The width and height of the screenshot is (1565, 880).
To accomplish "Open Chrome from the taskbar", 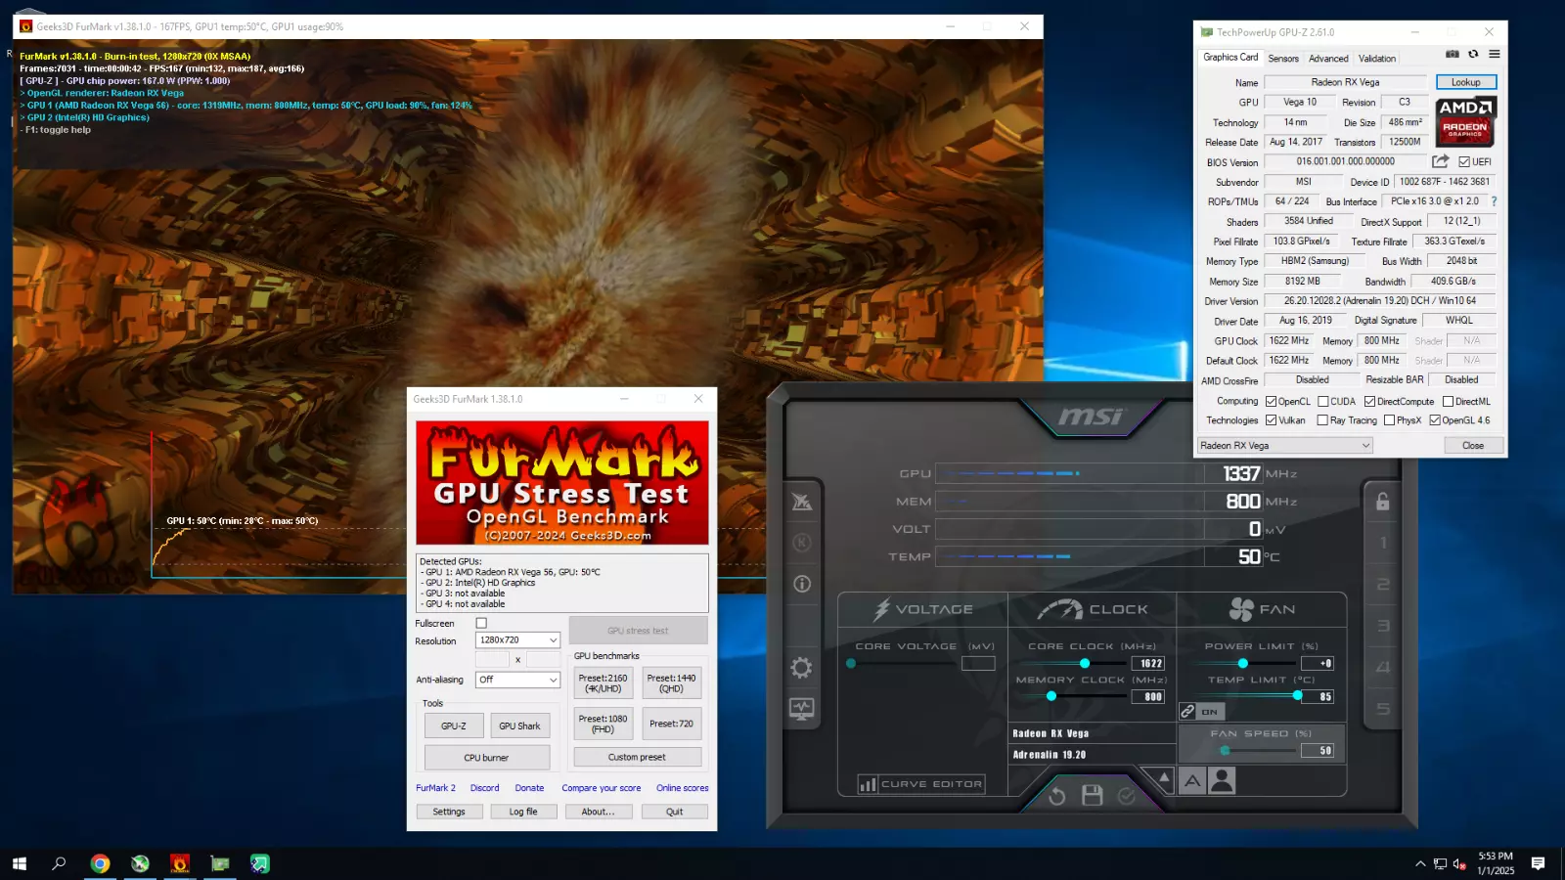I will pyautogui.click(x=100, y=863).
